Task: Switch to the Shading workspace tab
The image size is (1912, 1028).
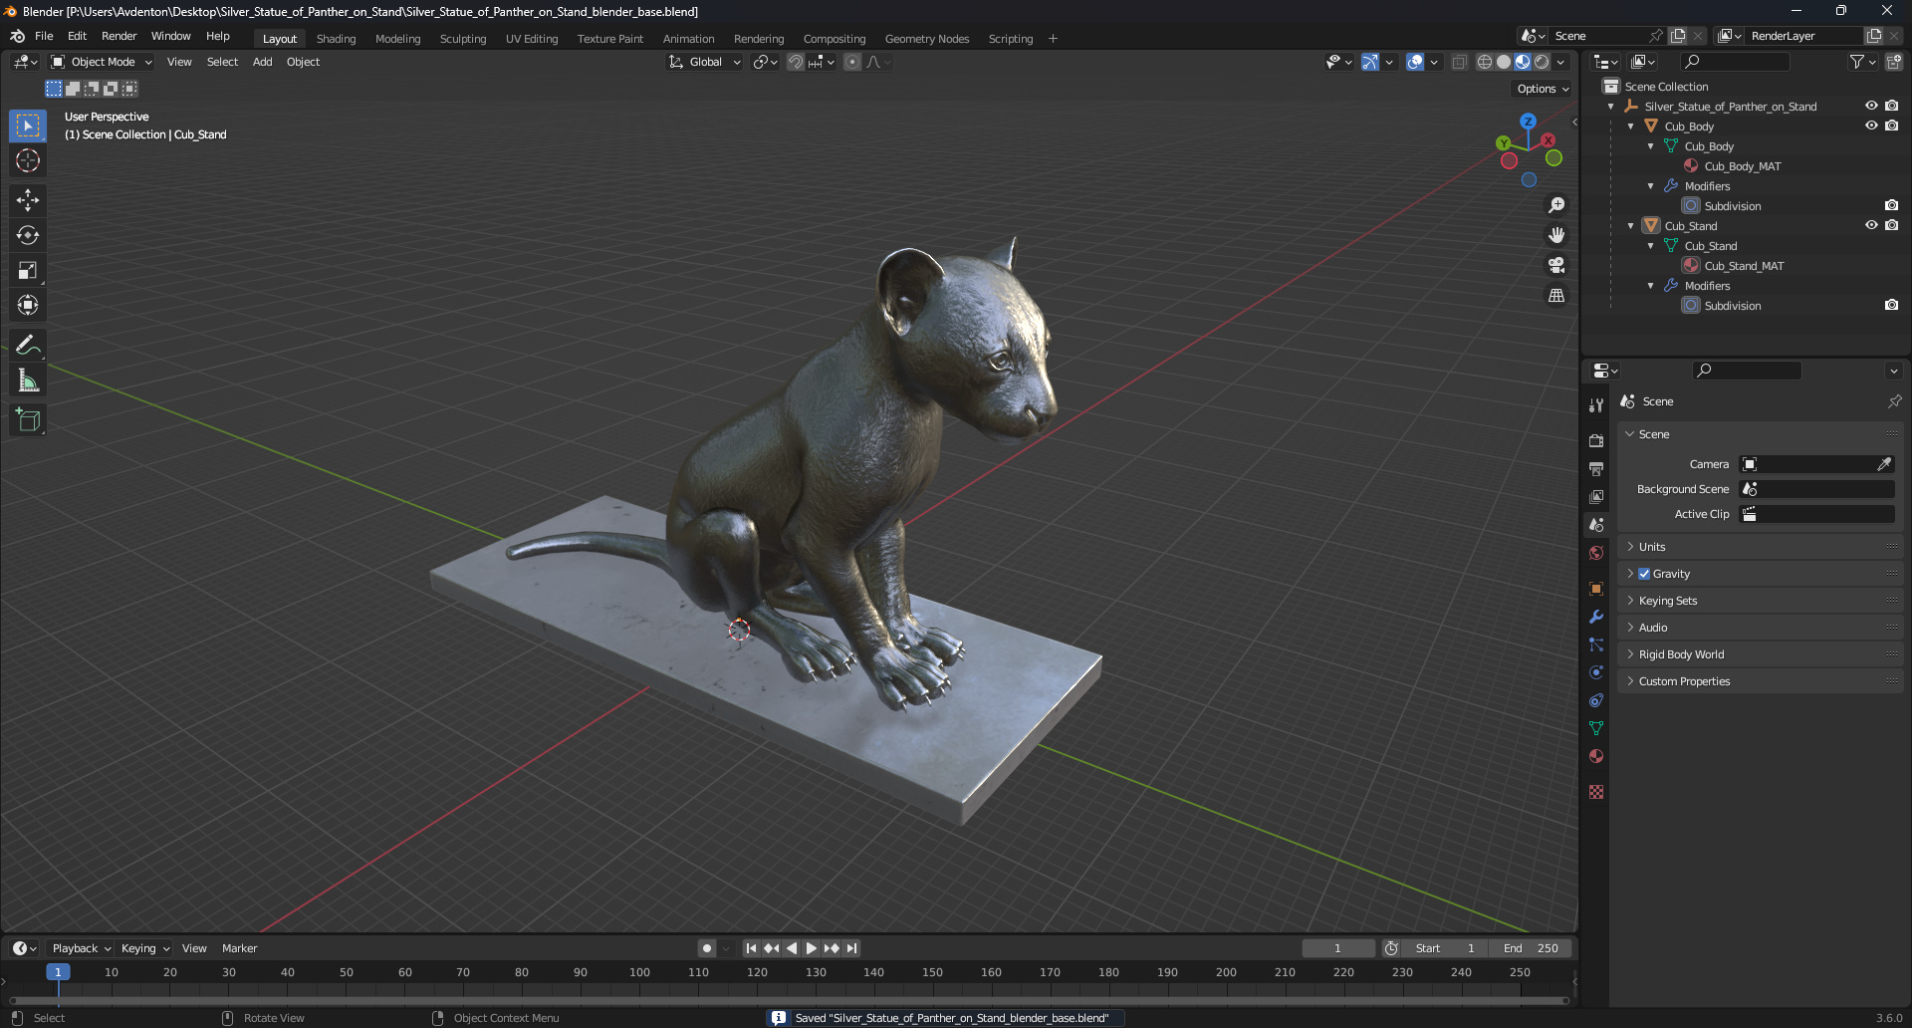Action: click(336, 39)
